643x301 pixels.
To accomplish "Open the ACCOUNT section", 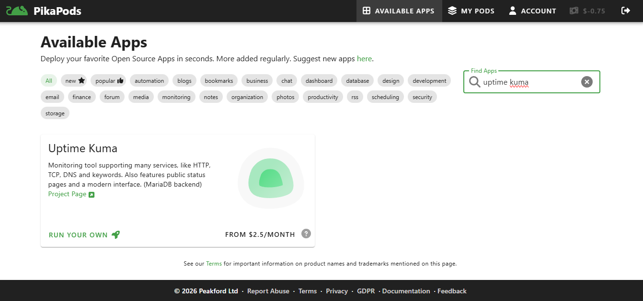I will click(x=532, y=10).
